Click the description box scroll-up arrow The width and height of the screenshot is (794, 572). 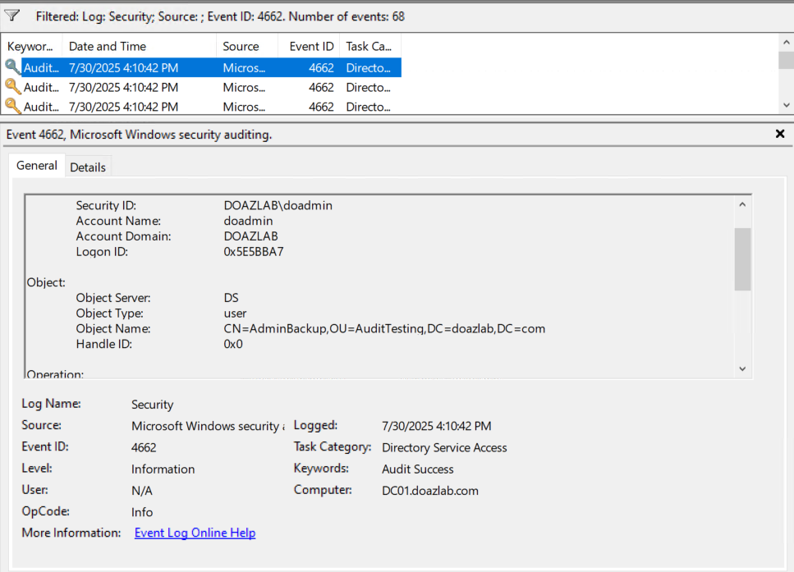click(742, 204)
